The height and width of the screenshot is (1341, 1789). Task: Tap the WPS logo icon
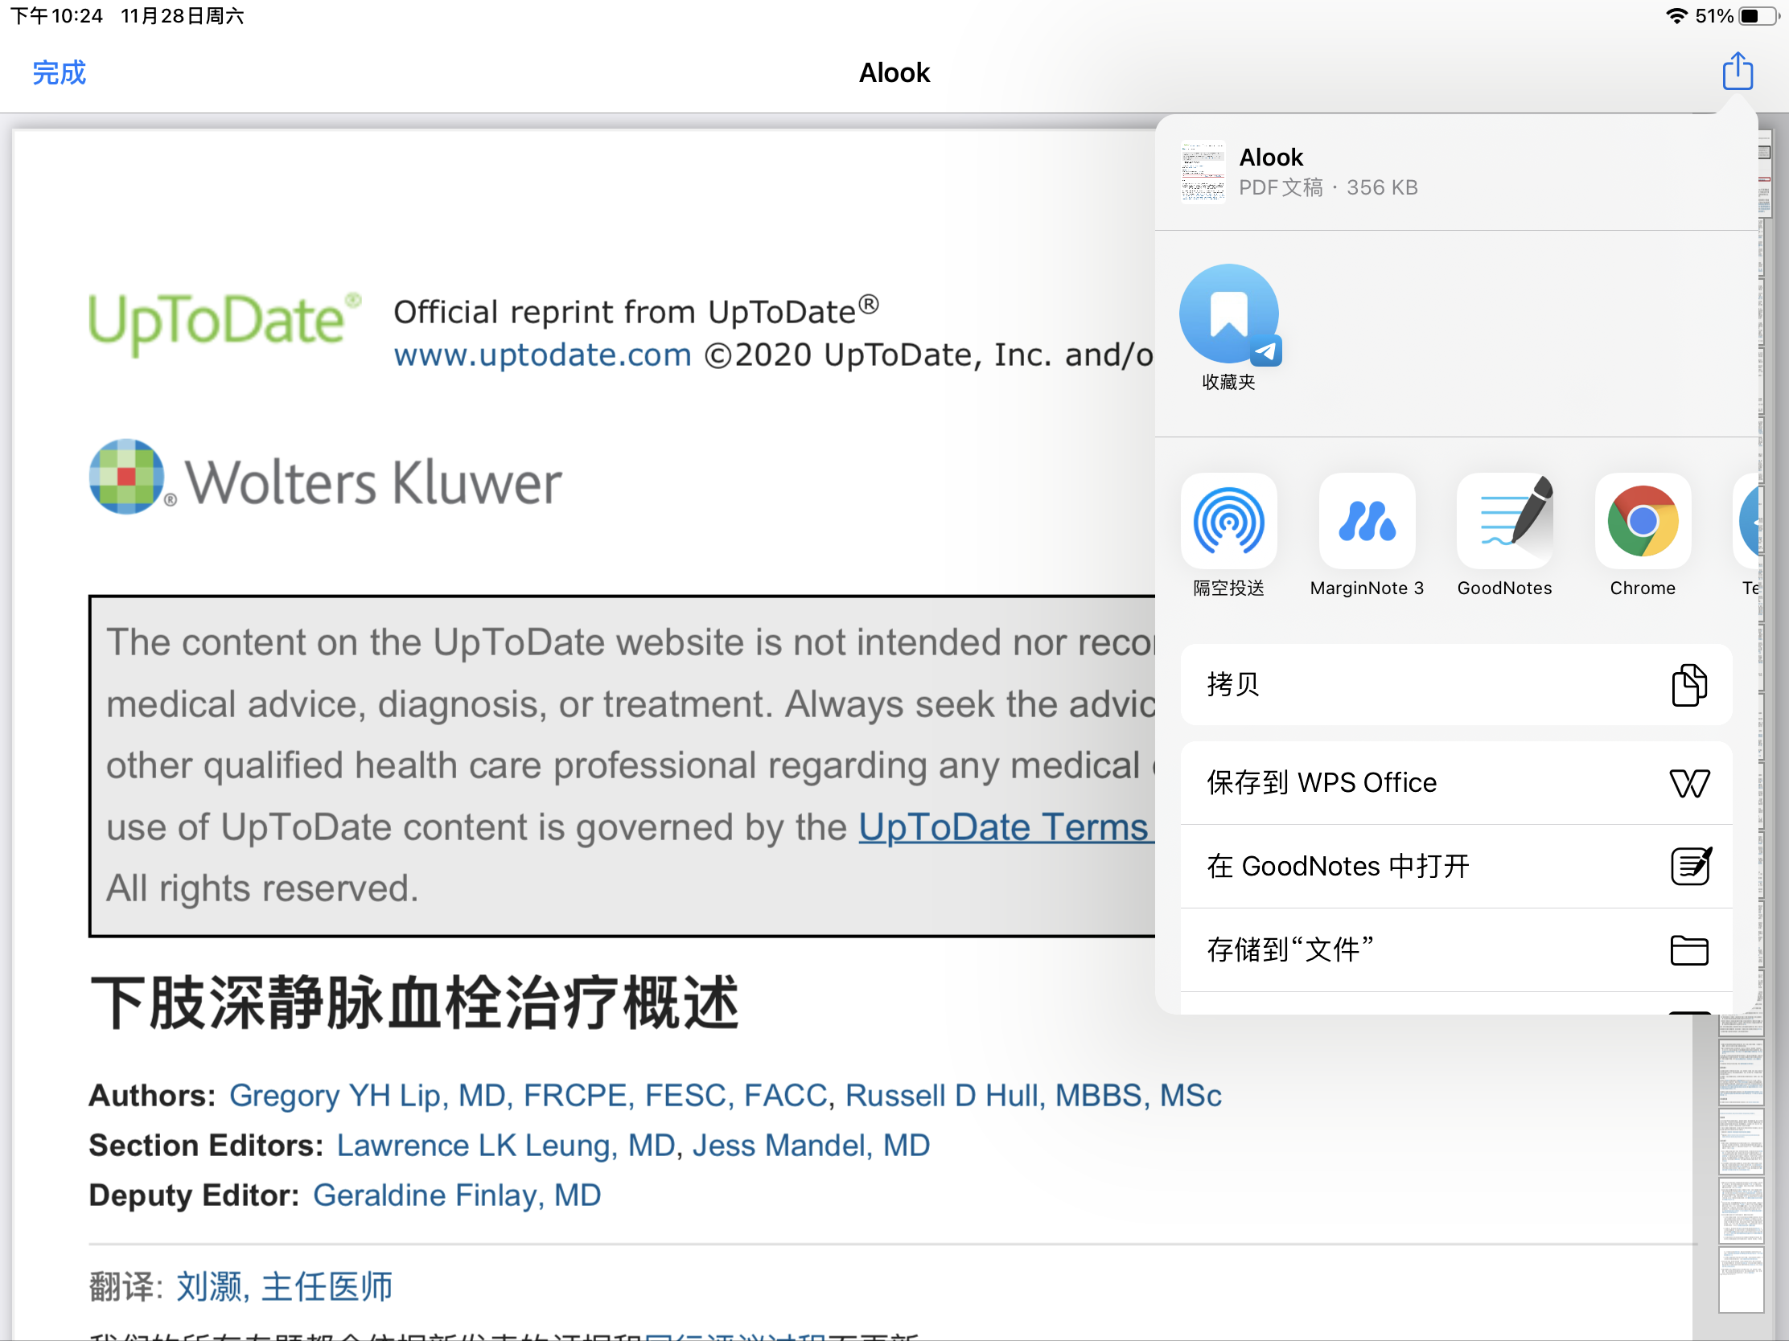coord(1688,782)
